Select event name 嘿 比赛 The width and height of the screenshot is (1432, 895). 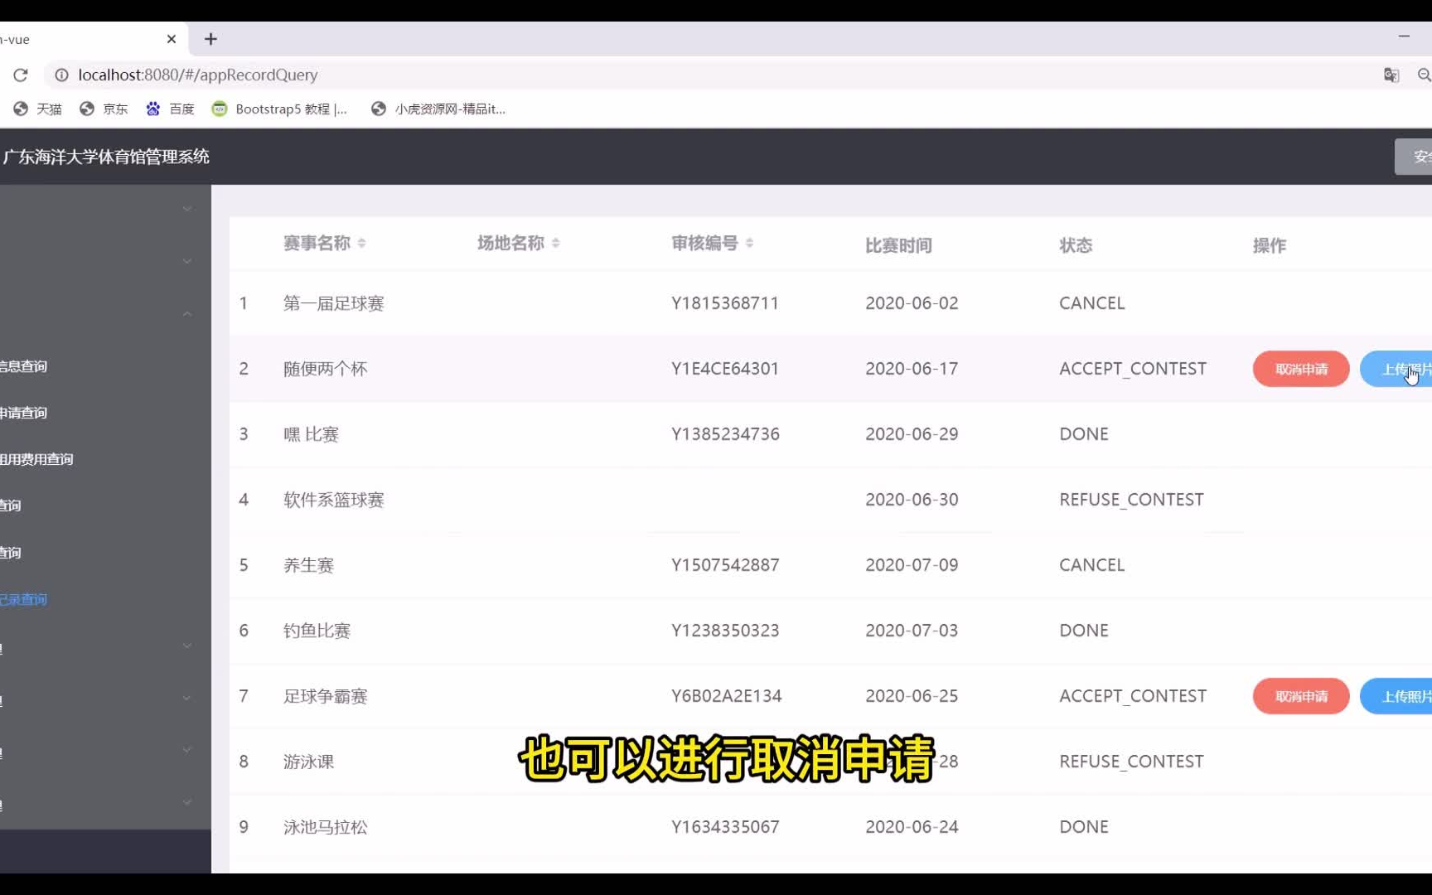point(311,434)
